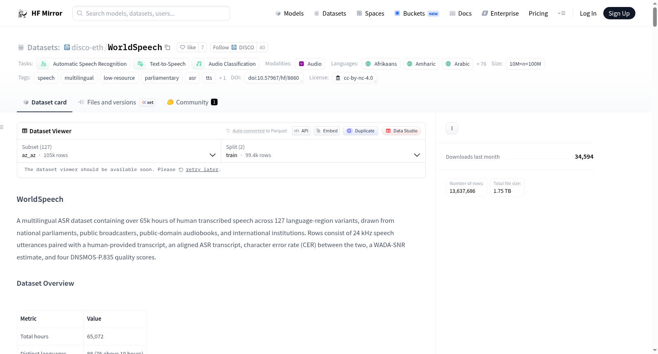Open the table of contents sidebar icon
This screenshot has width=658, height=354.
(2, 127)
